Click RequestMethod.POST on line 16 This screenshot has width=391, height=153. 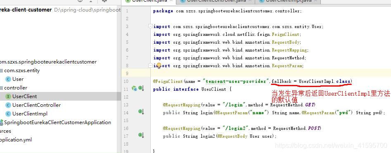point(297,128)
